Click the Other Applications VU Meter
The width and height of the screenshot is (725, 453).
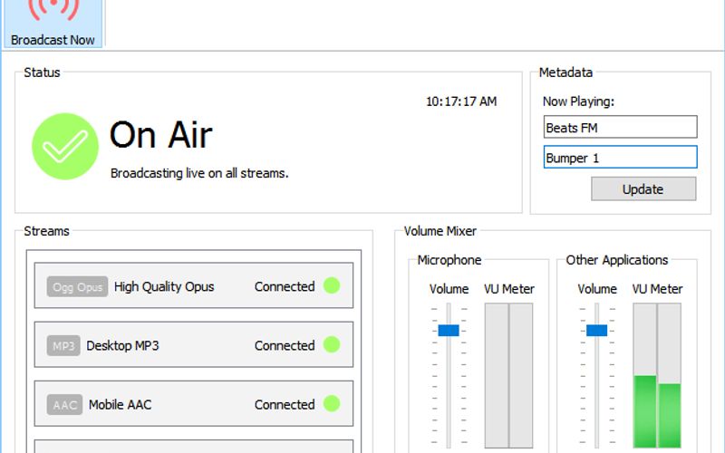(657, 375)
